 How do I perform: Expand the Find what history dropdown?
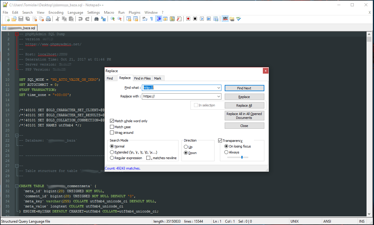[x=219, y=88]
